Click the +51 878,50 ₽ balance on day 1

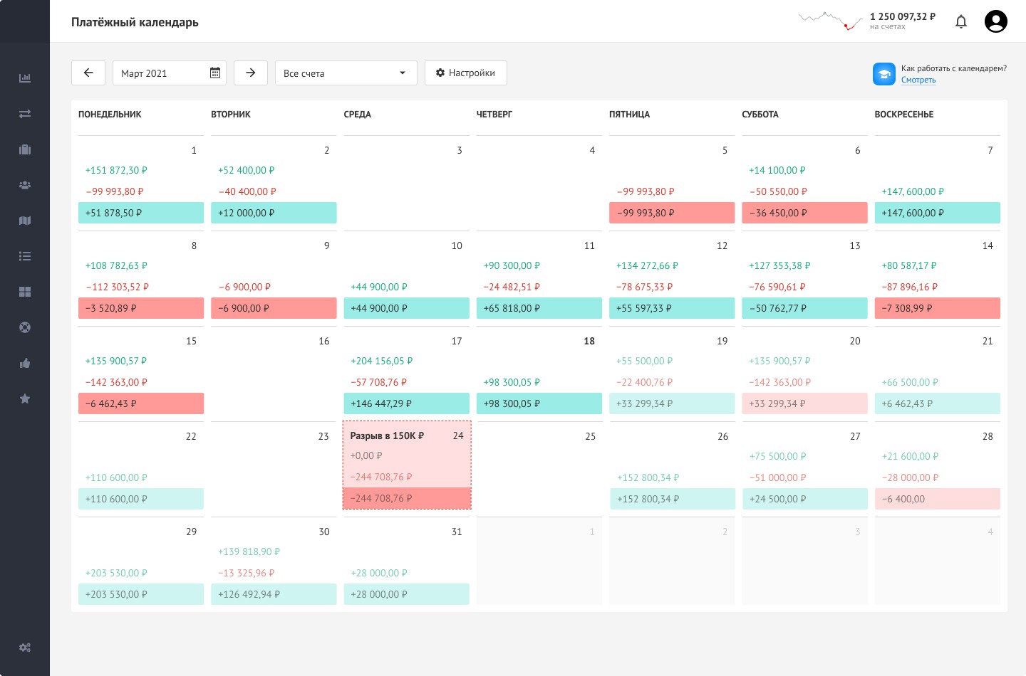click(140, 213)
